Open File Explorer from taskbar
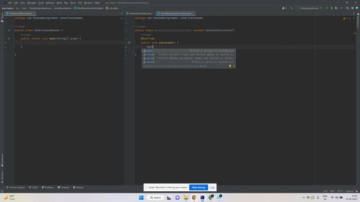 [x=186, y=198]
